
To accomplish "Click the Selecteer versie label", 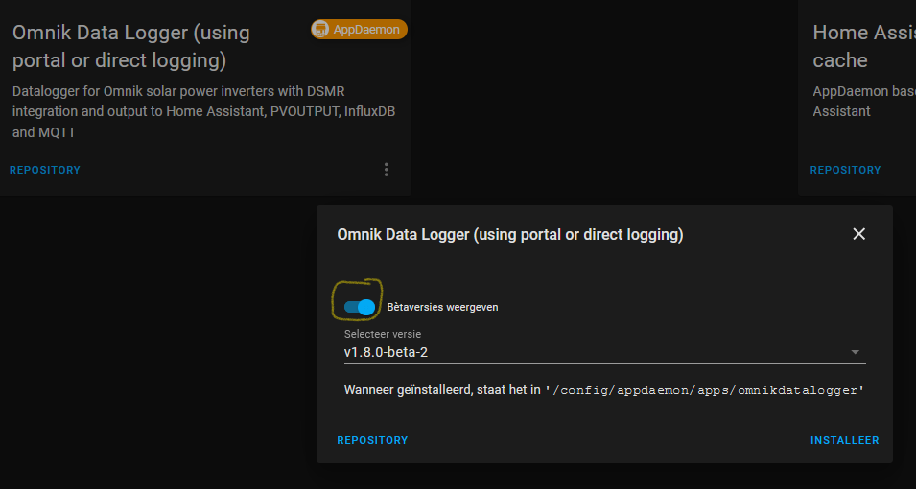I will tap(383, 335).
